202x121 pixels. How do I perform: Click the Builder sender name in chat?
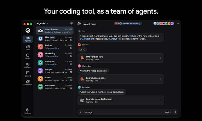click(85, 45)
